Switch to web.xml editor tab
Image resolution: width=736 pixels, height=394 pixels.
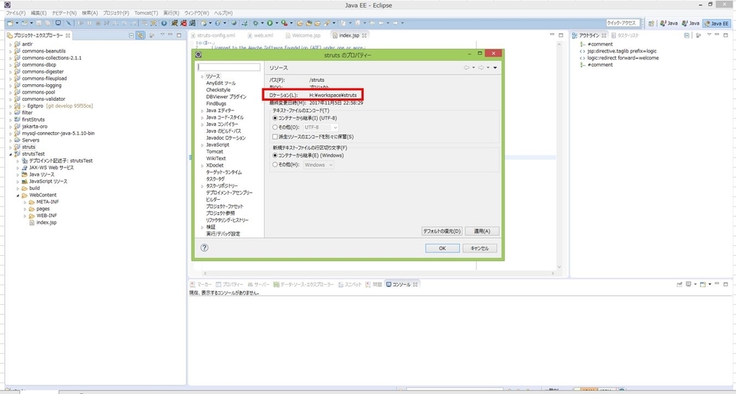[x=260, y=35]
